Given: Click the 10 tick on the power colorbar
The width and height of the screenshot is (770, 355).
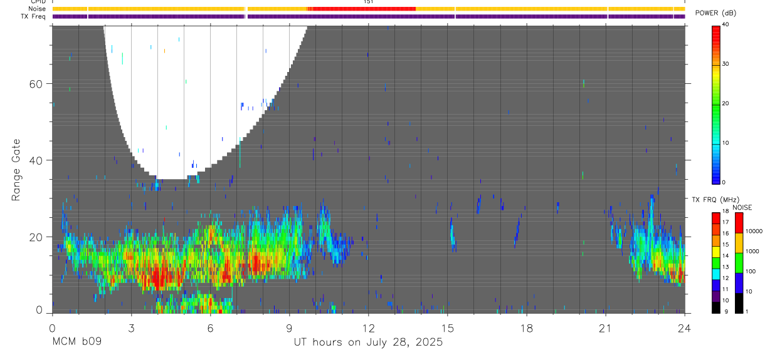Looking at the screenshot, I should [726, 143].
